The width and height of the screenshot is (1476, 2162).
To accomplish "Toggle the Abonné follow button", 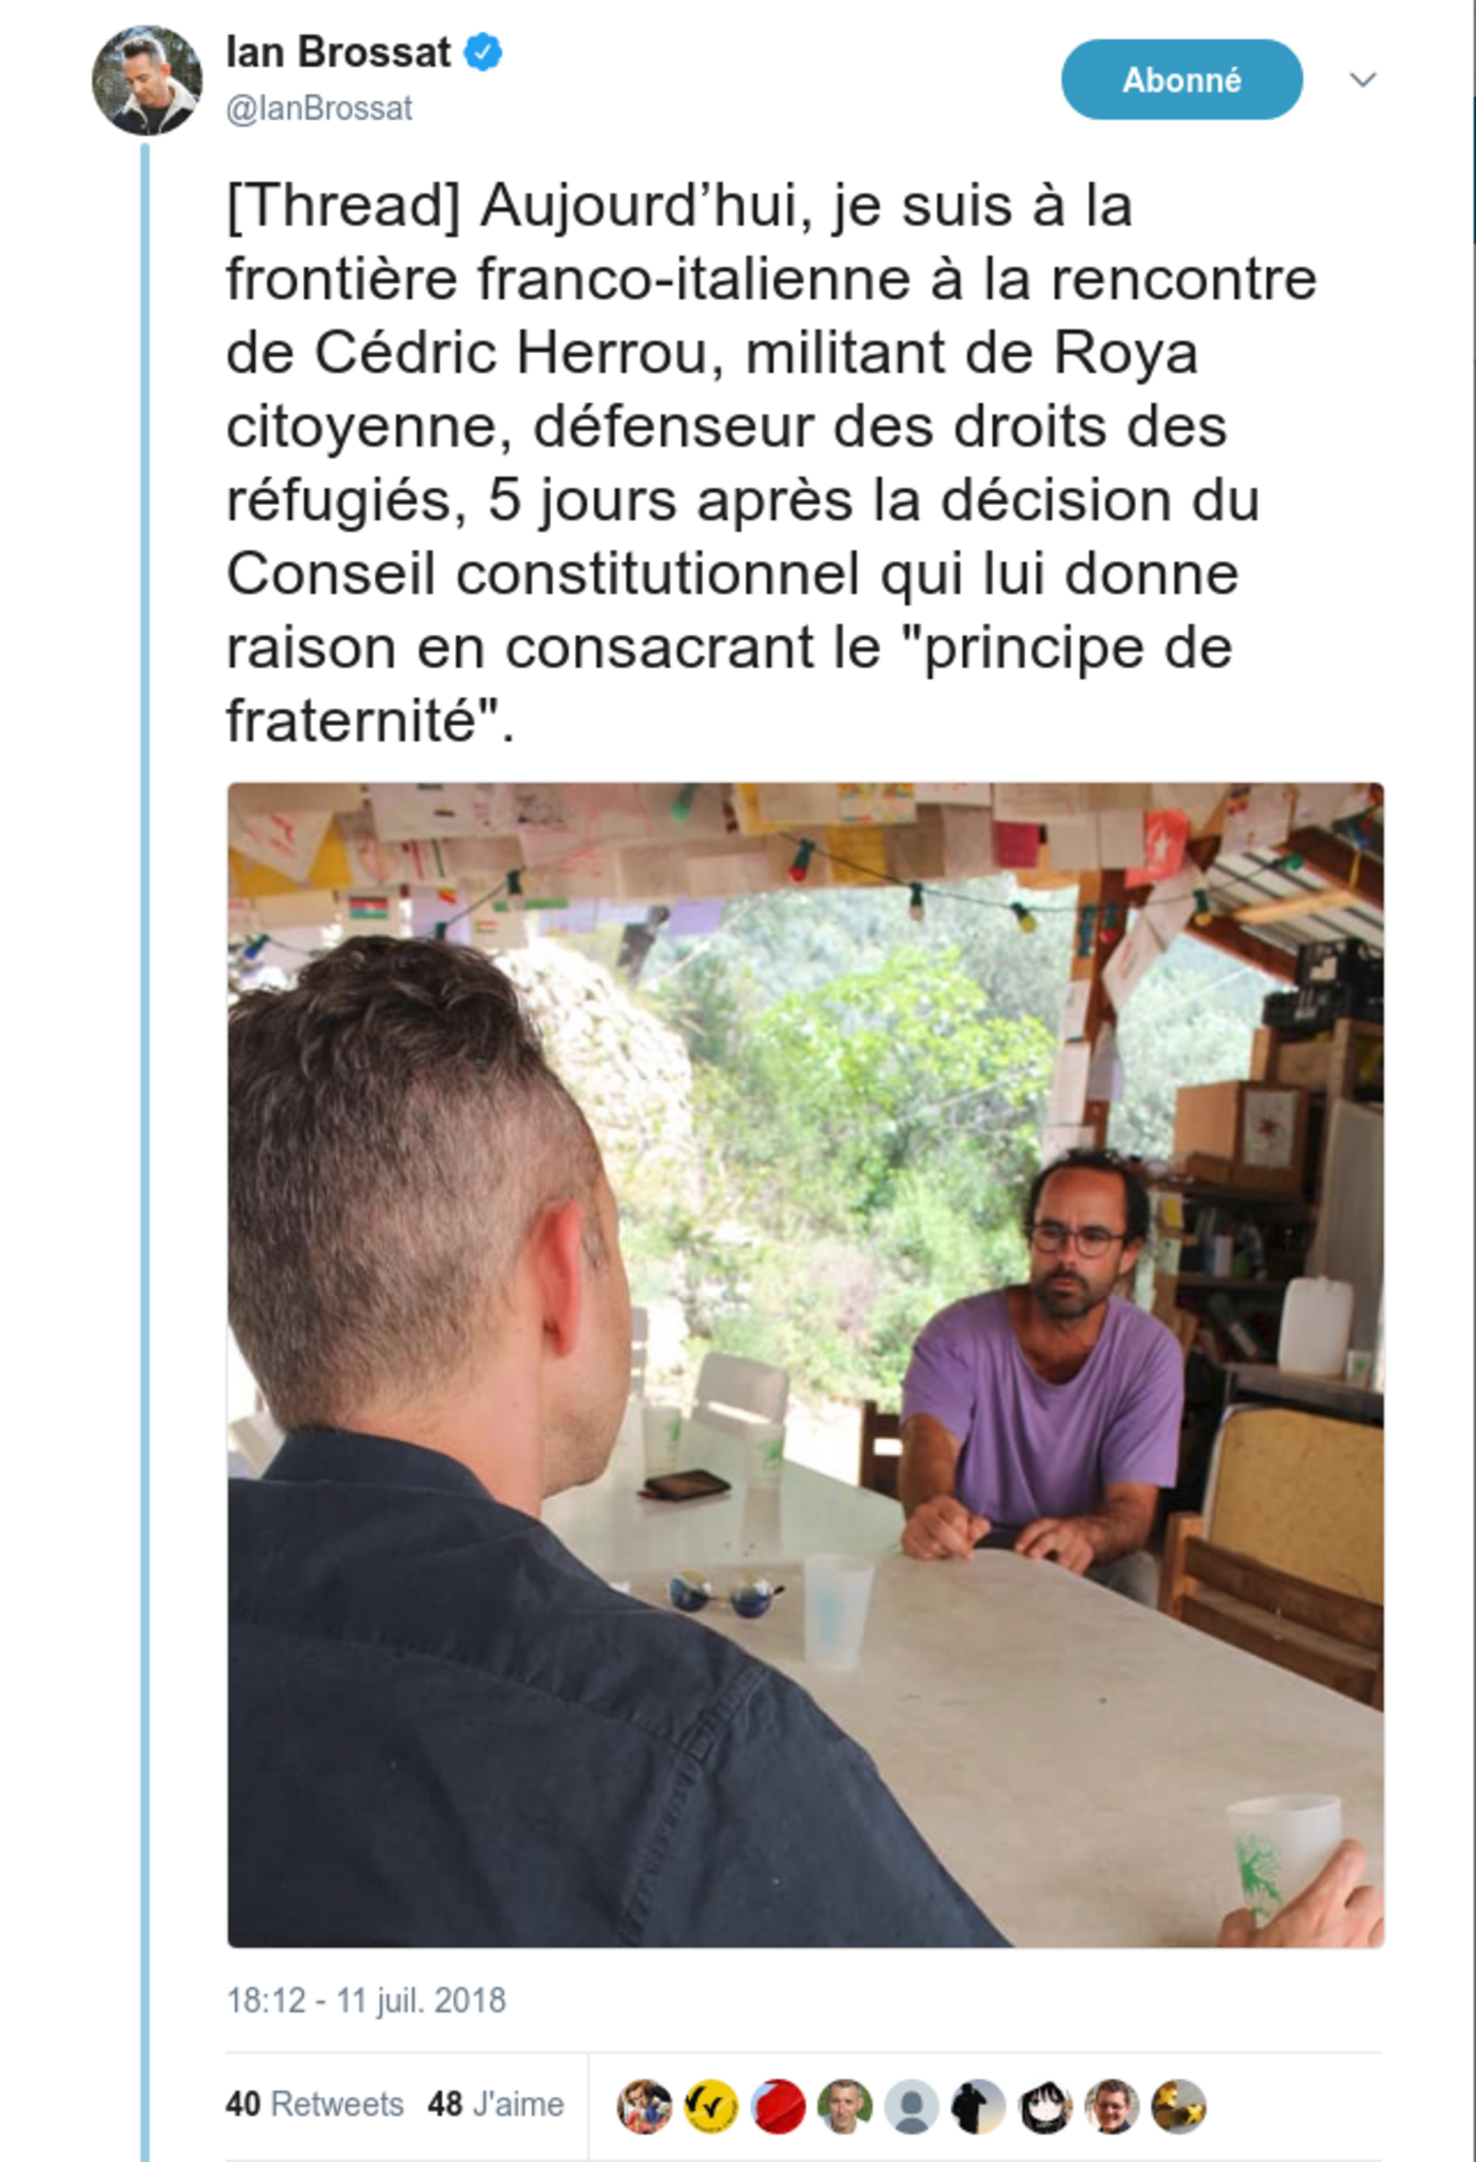I will pos(1182,79).
